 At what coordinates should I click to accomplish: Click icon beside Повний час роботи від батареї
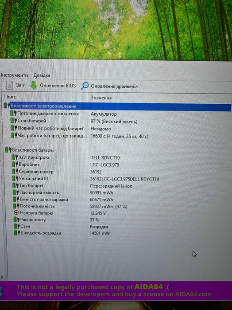[14, 128]
